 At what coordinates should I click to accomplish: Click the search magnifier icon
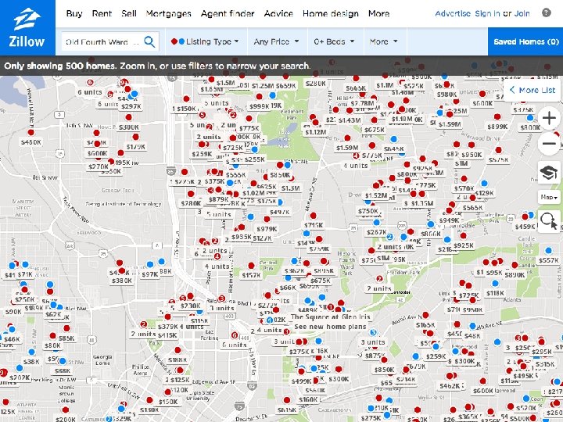pyautogui.click(x=149, y=41)
